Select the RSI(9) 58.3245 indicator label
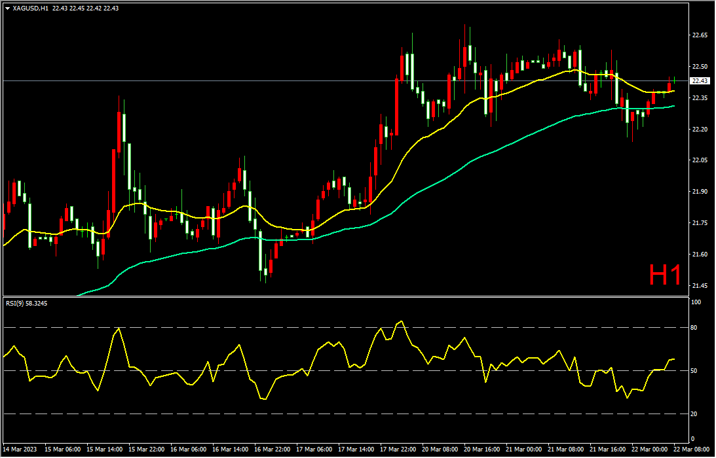The height and width of the screenshot is (458, 716). 26,304
